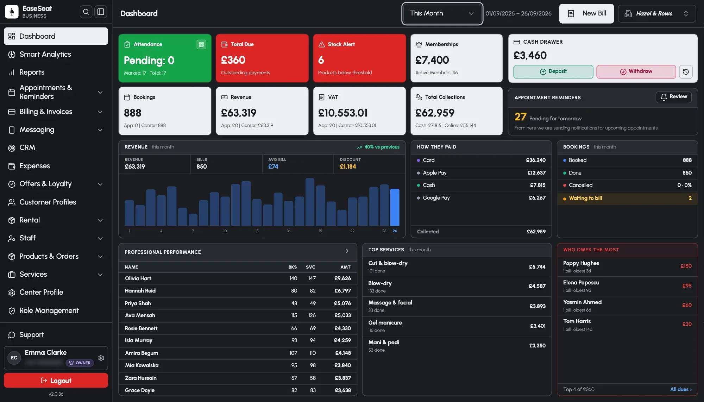Go to Dashboard in sidebar

[x=56, y=36]
